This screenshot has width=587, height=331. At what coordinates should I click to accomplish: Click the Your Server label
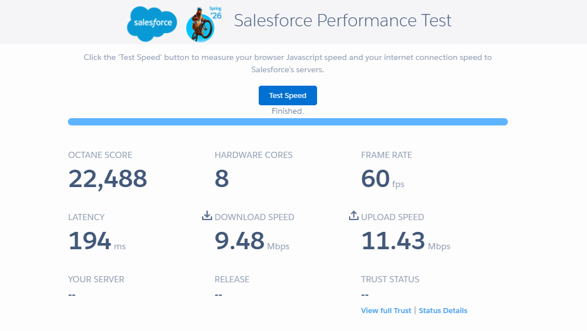point(96,279)
